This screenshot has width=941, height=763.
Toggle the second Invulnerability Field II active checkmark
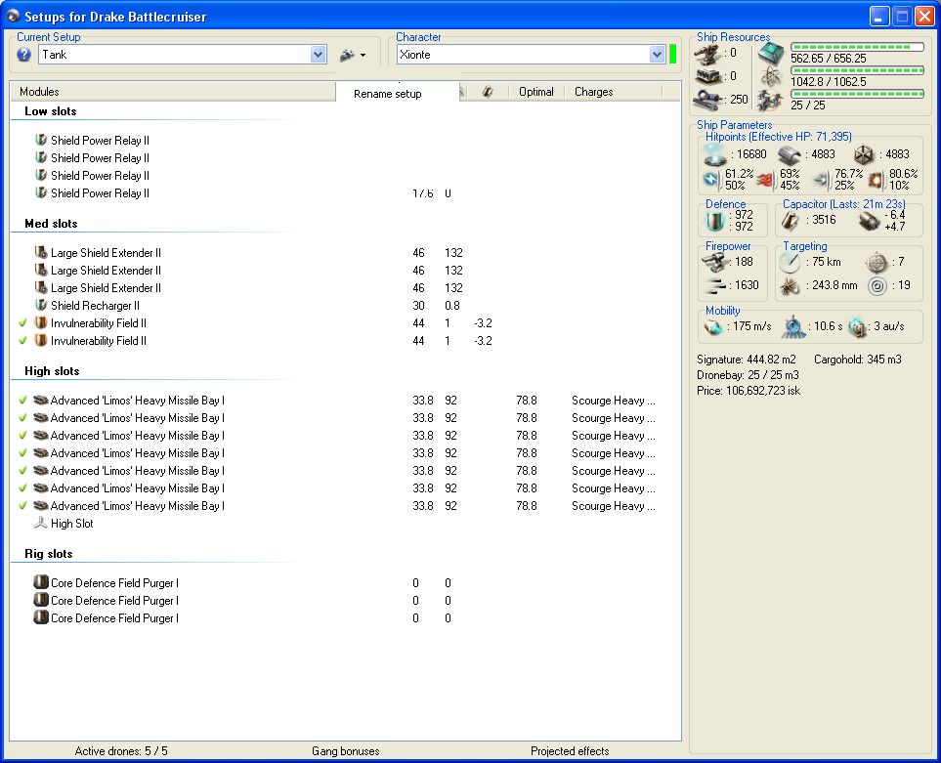coord(22,340)
